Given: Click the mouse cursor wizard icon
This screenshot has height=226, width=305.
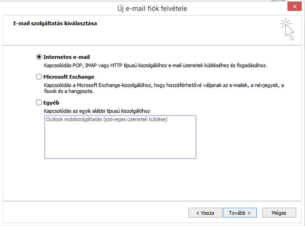Looking at the screenshot, I should tap(288, 29).
